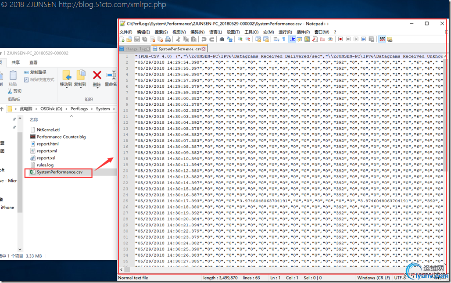Toggle show all characters pilcrow icon
Viewport: 451px width, 283px height.
coord(284,39)
